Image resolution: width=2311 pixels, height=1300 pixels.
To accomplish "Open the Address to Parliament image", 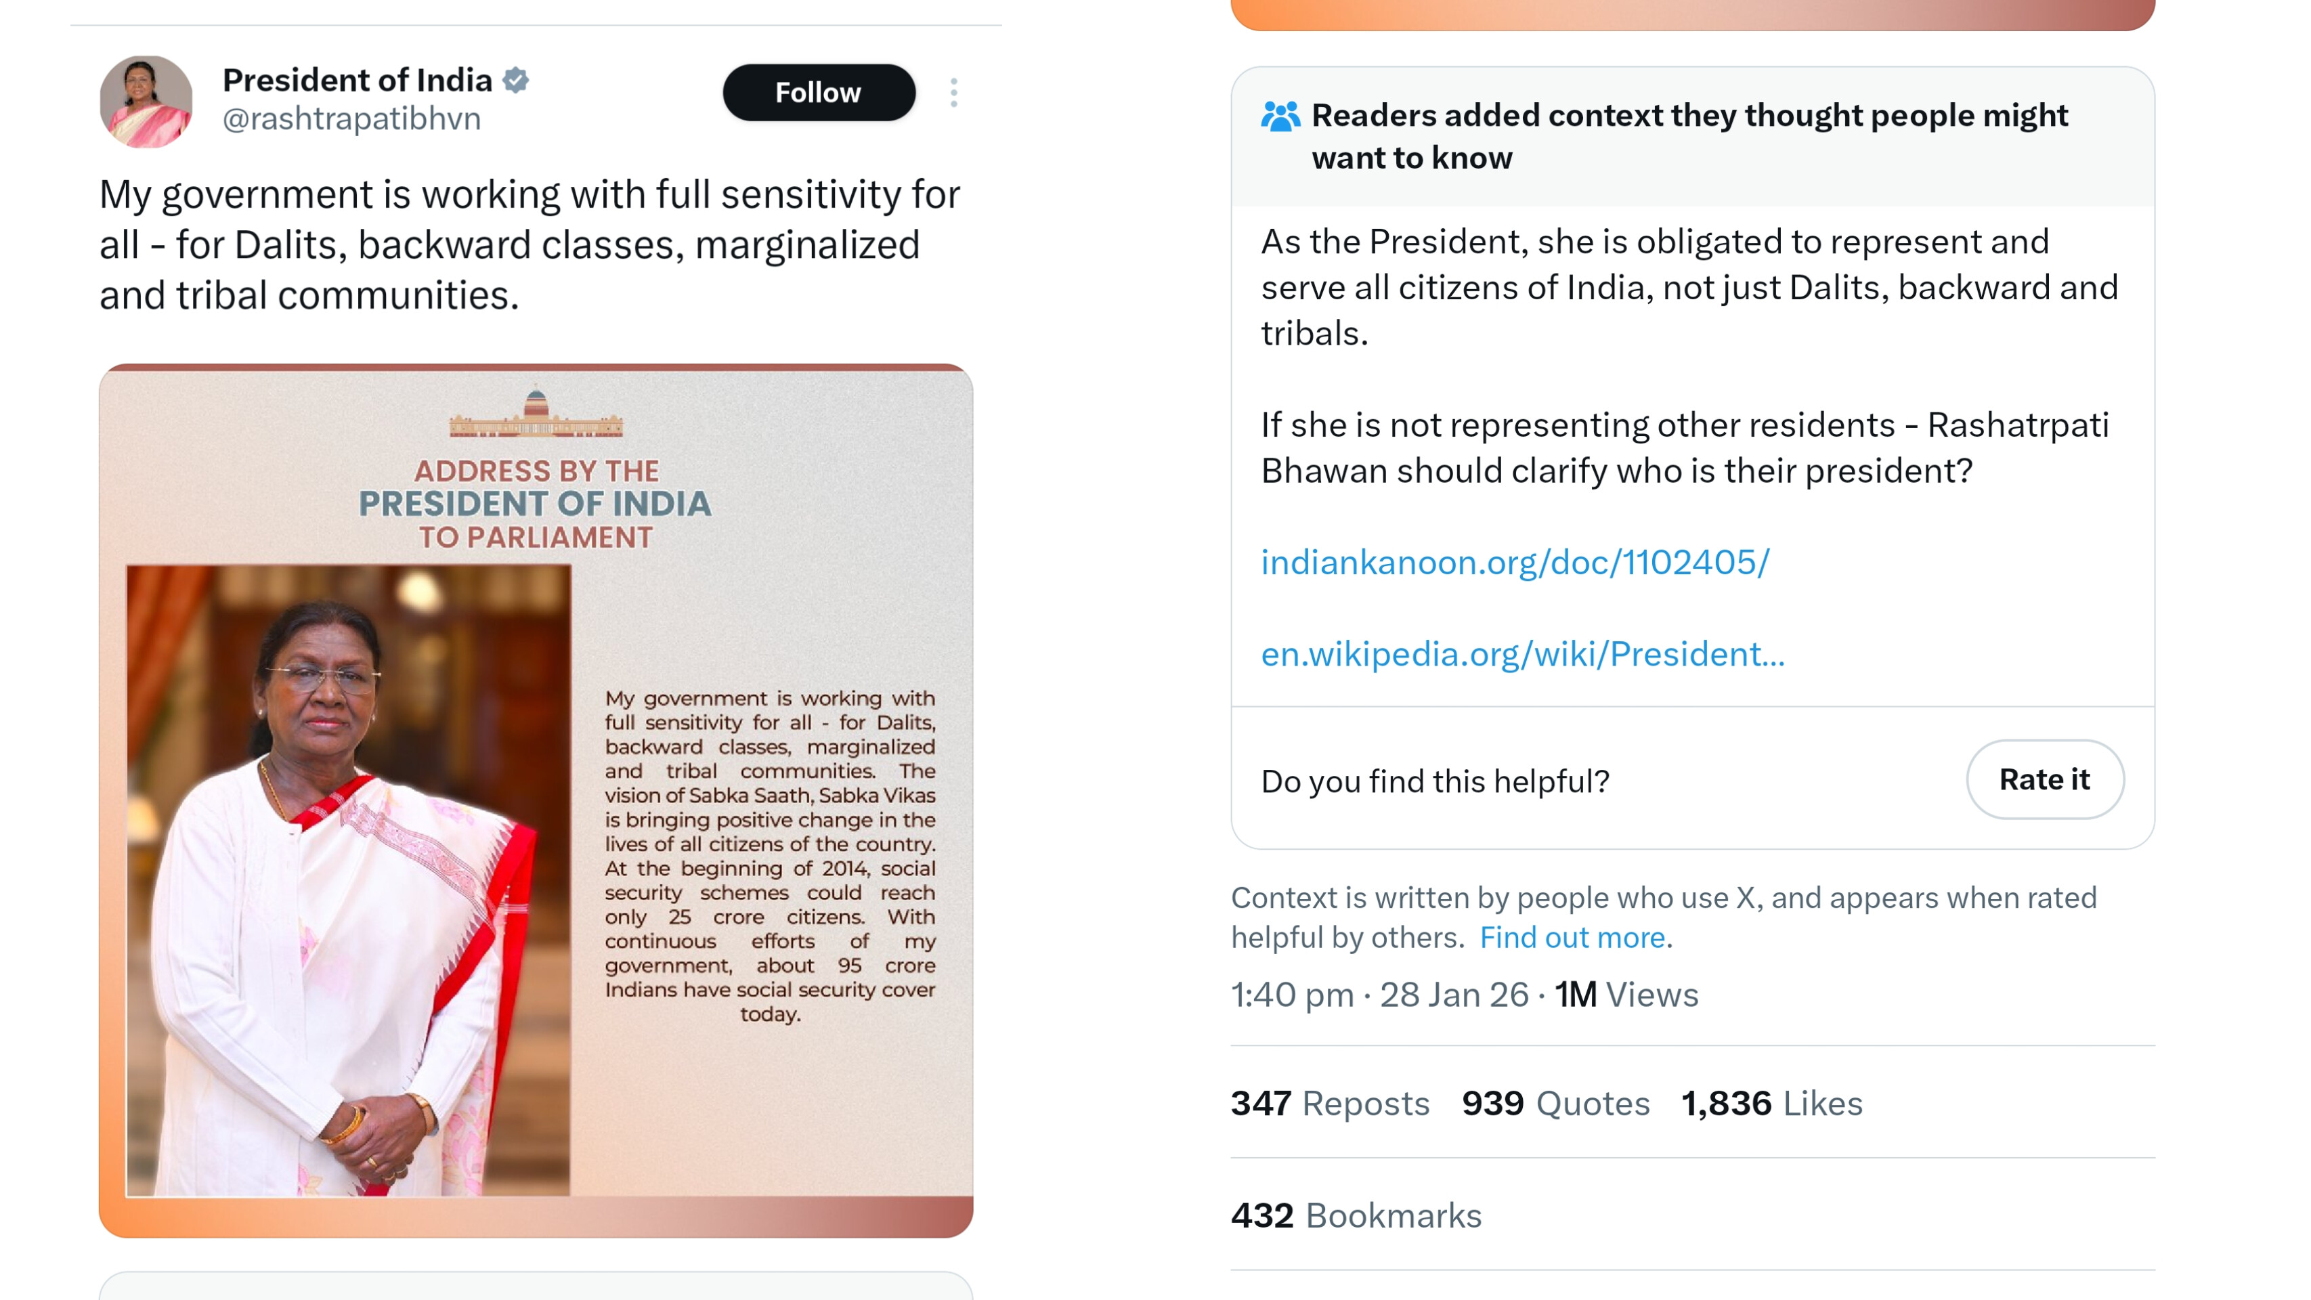I will pyautogui.click(x=536, y=800).
